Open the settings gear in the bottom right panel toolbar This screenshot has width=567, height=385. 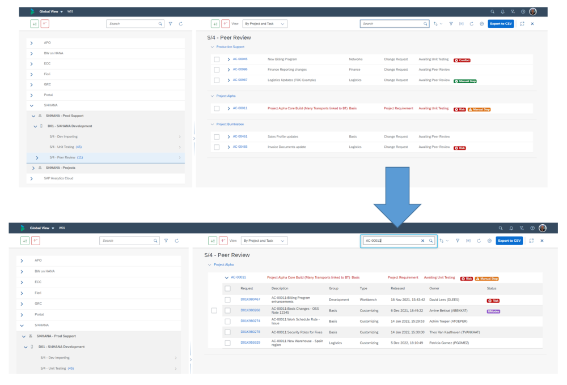point(489,241)
